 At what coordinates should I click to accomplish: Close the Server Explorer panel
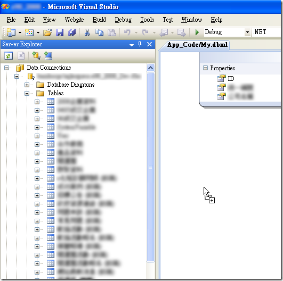click(x=149, y=44)
